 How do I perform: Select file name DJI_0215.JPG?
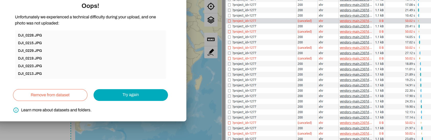pyautogui.click(x=30, y=43)
